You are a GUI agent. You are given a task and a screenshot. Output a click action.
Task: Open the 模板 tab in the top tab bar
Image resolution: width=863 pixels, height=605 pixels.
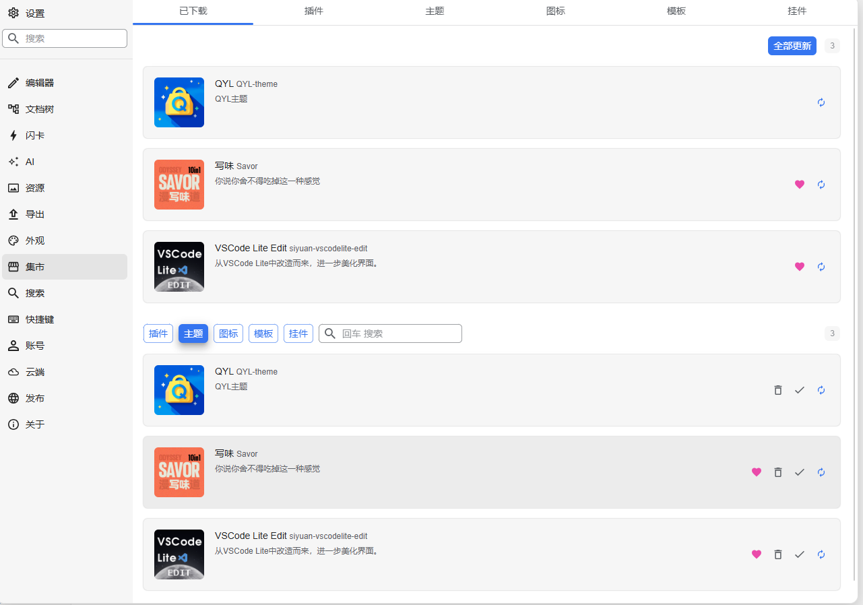[x=676, y=11]
